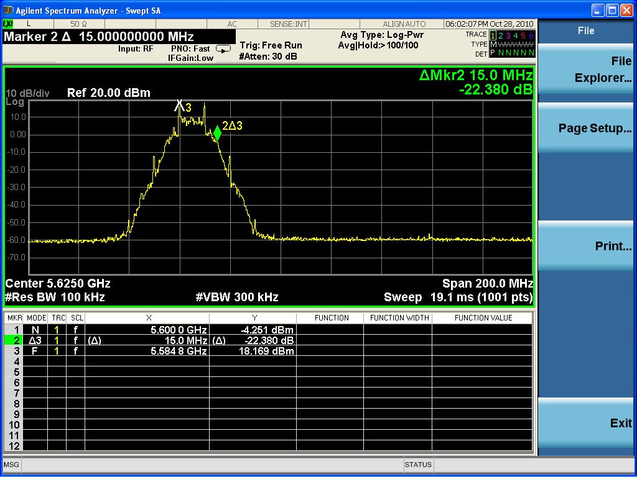Click the Center 5.6250 GHz label
Viewport: 637px width, 477px height.
click(x=58, y=283)
